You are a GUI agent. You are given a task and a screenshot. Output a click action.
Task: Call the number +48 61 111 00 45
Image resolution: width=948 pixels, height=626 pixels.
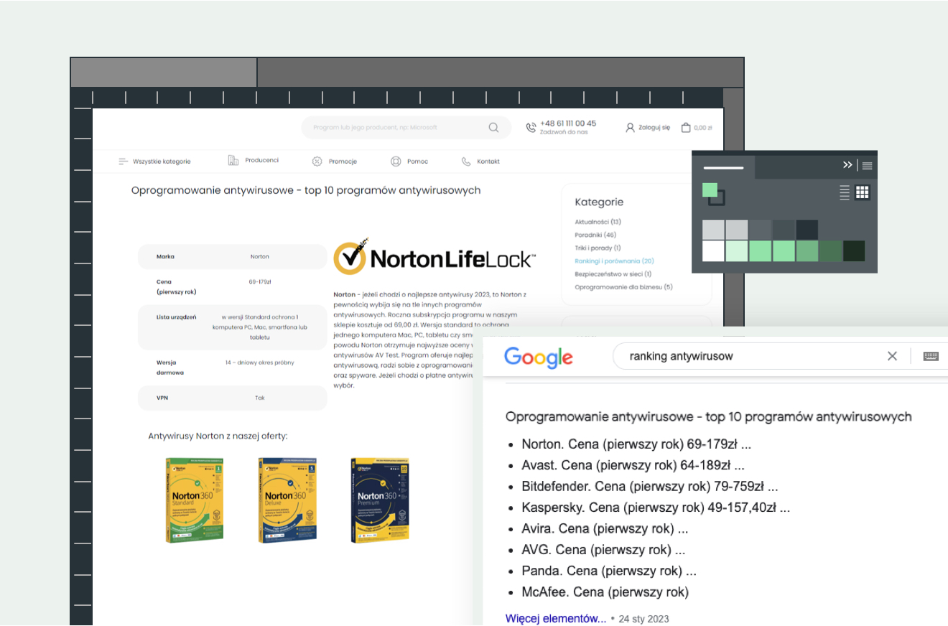pos(568,123)
